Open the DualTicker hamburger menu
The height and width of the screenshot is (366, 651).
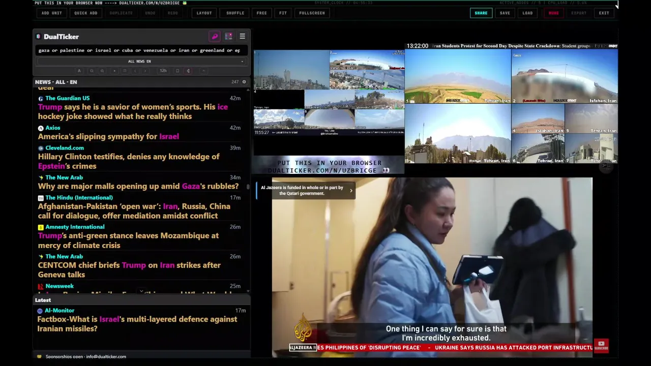tap(242, 37)
